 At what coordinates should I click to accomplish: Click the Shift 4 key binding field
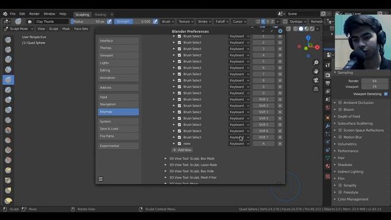point(263,118)
